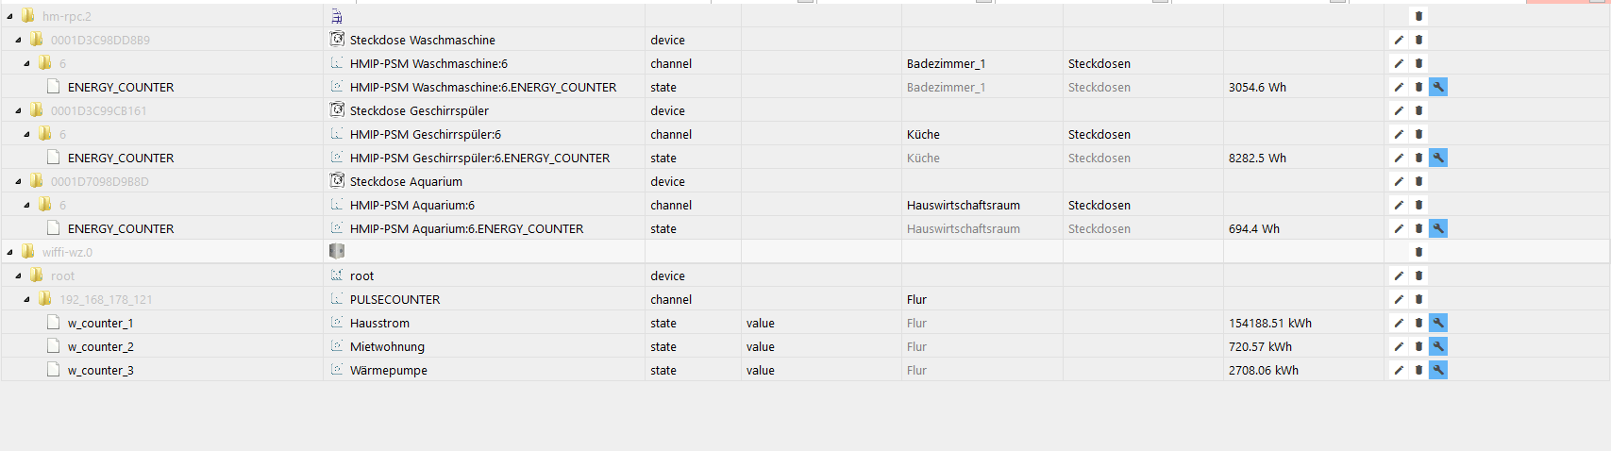Open wrench settings for Wärmepumpe w_counter_3

pyautogui.click(x=1437, y=370)
